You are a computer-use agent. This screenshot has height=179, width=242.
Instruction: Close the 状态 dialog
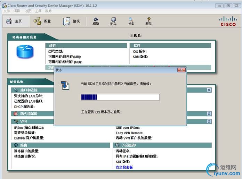click(x=181, y=70)
